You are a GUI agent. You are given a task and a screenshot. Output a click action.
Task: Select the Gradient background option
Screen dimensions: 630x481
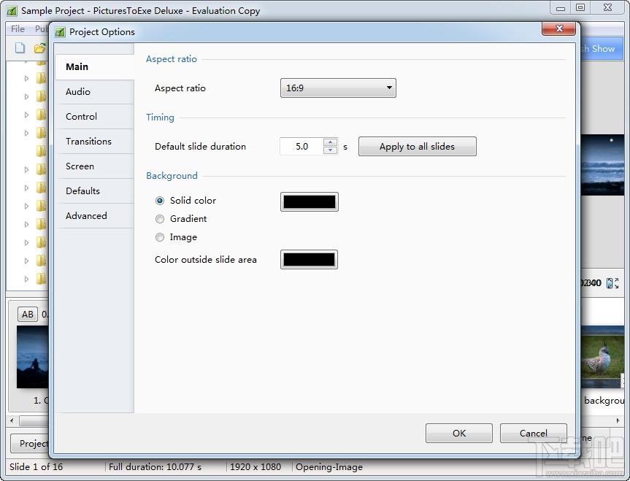160,219
